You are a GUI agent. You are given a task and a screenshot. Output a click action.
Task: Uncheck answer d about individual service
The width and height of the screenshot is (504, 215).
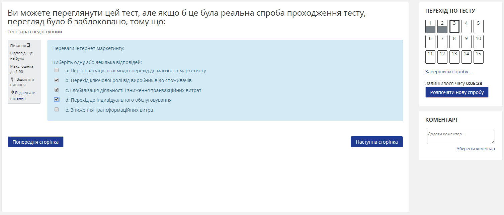[57, 99]
